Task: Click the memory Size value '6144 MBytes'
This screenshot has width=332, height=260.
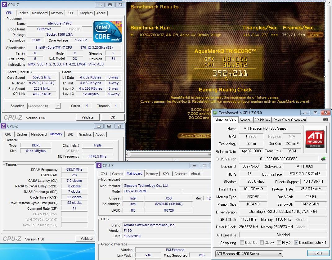Action: click(x=36, y=151)
